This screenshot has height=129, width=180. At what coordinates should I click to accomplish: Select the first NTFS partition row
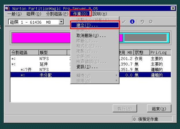[x=91, y=59]
